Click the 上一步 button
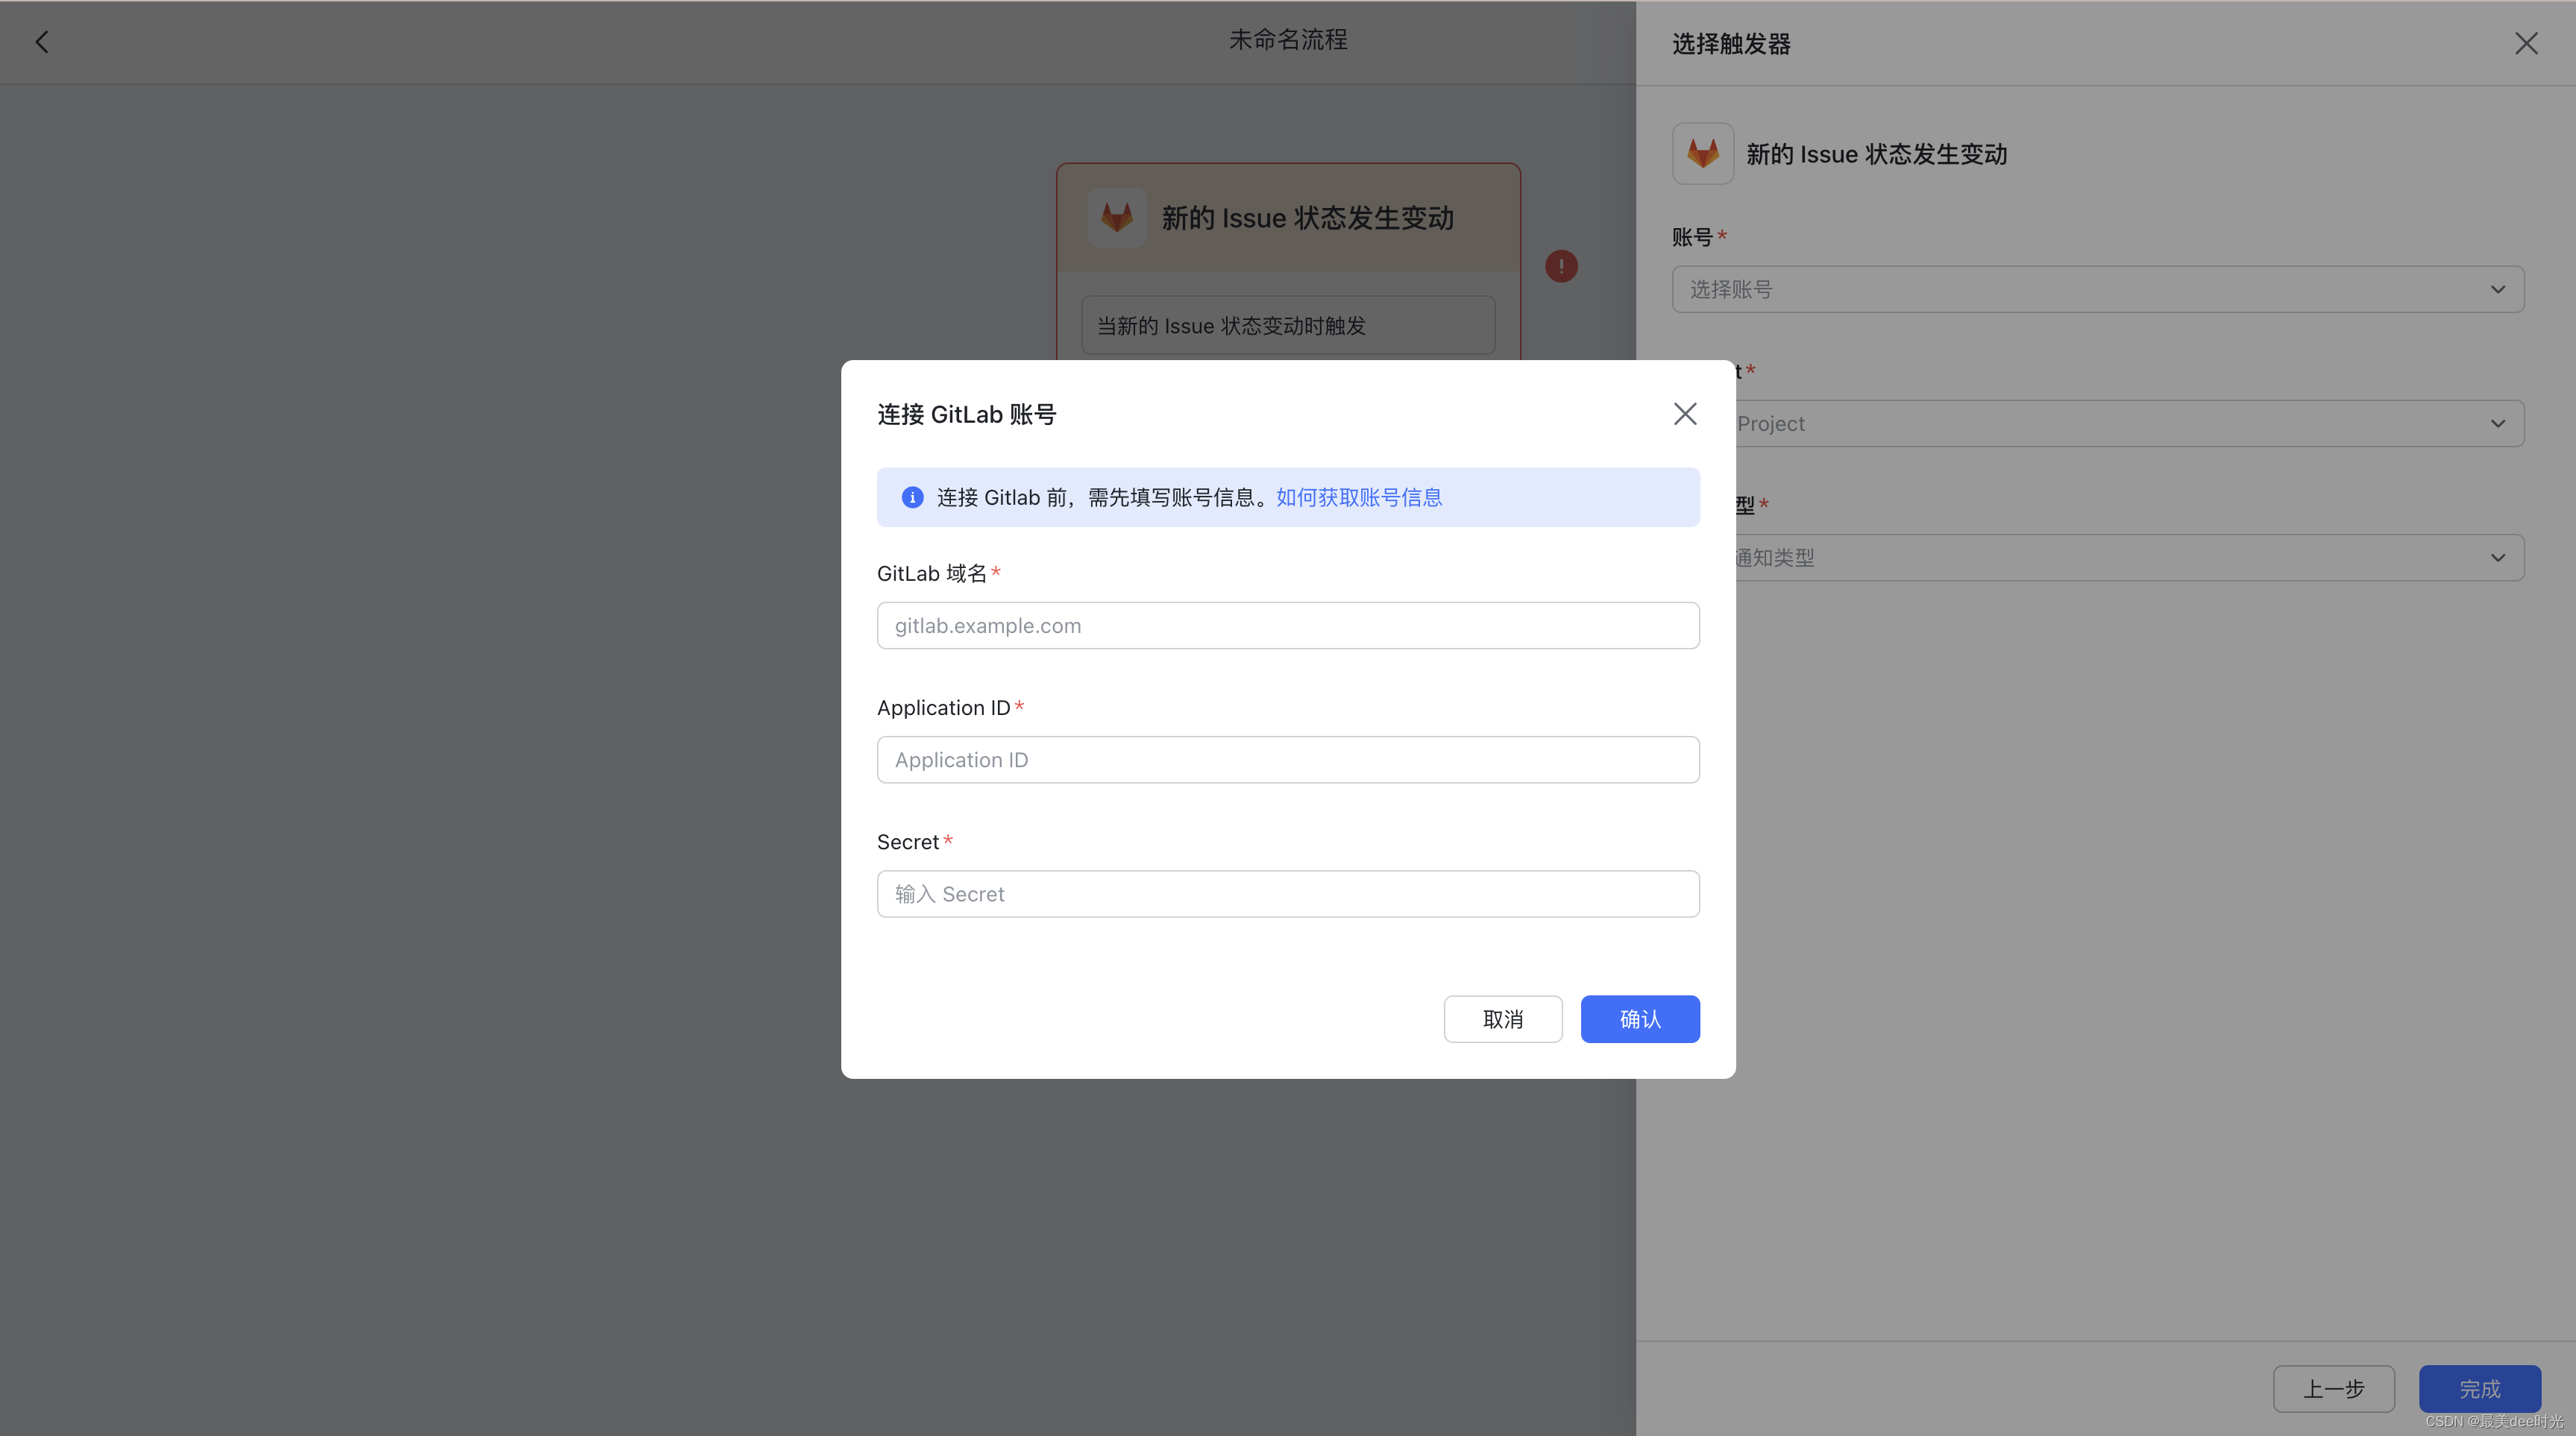Image resolution: width=2576 pixels, height=1436 pixels. [2334, 1388]
